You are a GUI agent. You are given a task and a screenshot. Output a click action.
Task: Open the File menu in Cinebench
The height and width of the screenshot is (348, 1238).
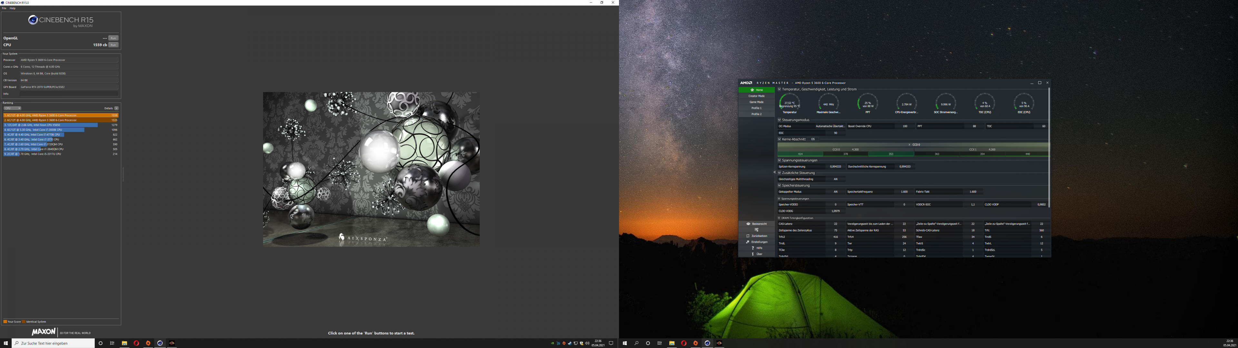(4, 8)
